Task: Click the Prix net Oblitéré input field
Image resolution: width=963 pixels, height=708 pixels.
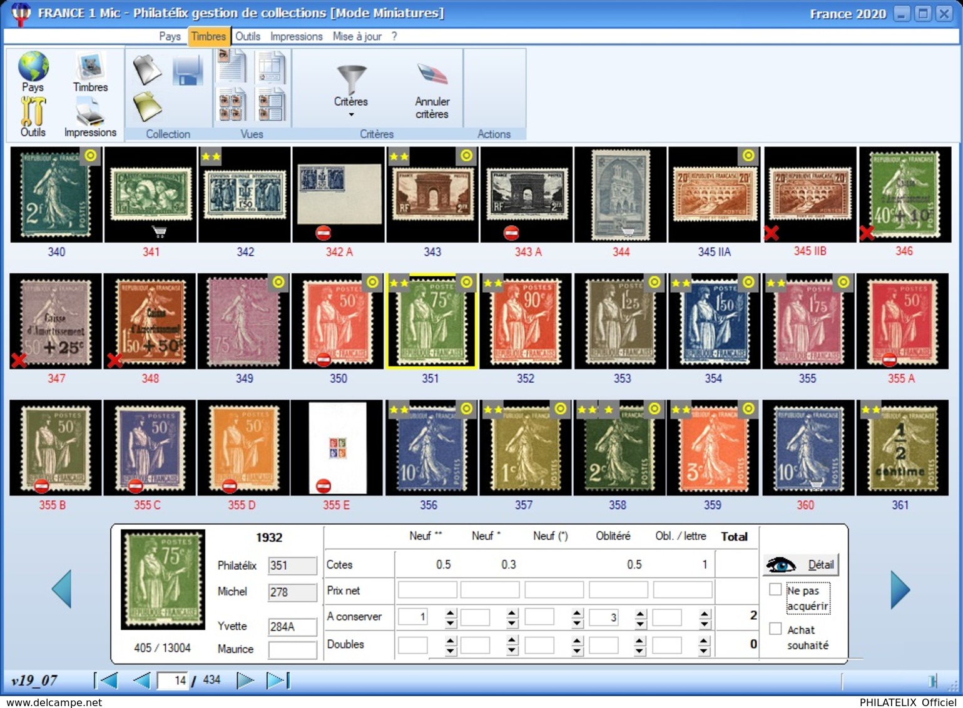Action: (618, 590)
